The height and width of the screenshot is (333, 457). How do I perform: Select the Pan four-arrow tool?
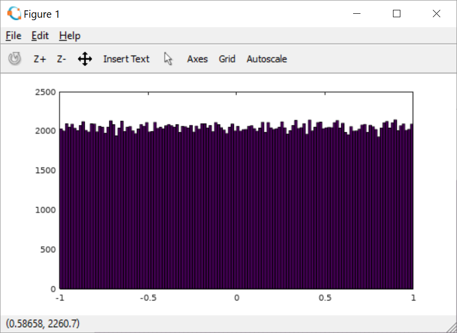click(85, 59)
